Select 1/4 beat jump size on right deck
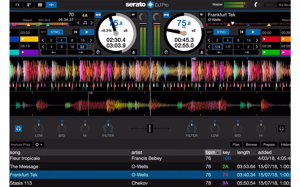Screen dimensions: 300x187 click(217, 47)
